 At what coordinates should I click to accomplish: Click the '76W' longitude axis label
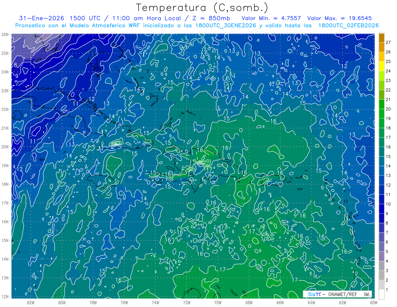[x=124, y=303]
